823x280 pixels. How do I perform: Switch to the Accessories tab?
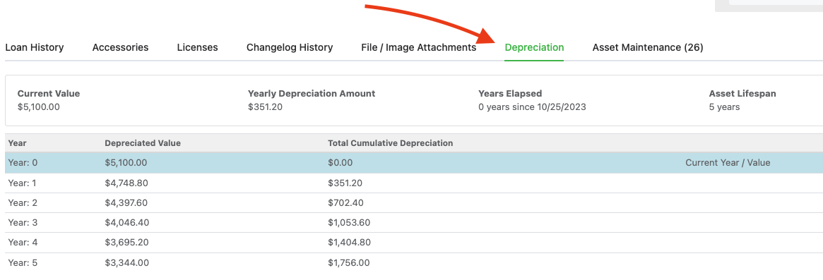pyautogui.click(x=120, y=47)
